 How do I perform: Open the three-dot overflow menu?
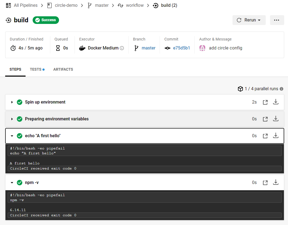tap(277, 20)
